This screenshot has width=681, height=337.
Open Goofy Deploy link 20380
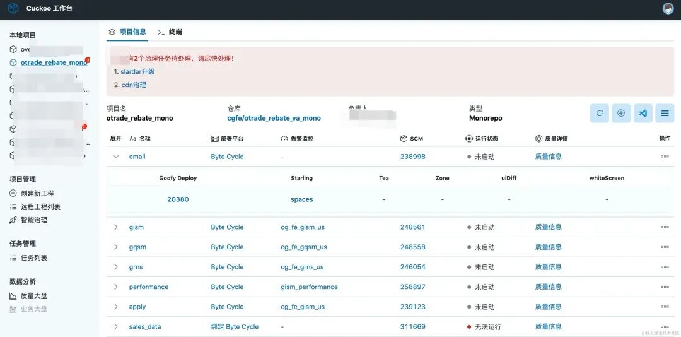[x=178, y=199]
